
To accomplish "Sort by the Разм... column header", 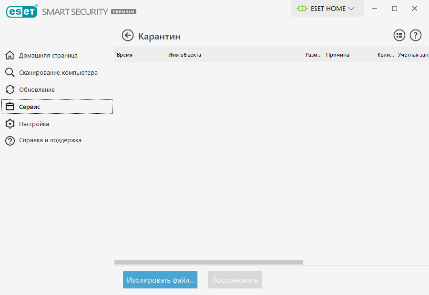I will coord(314,55).
